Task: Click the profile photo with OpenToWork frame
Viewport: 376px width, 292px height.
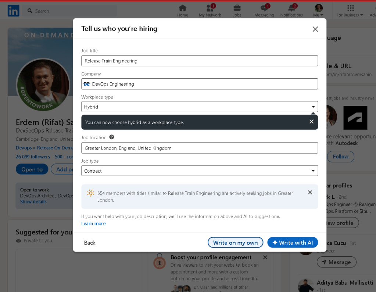Action: [43, 84]
